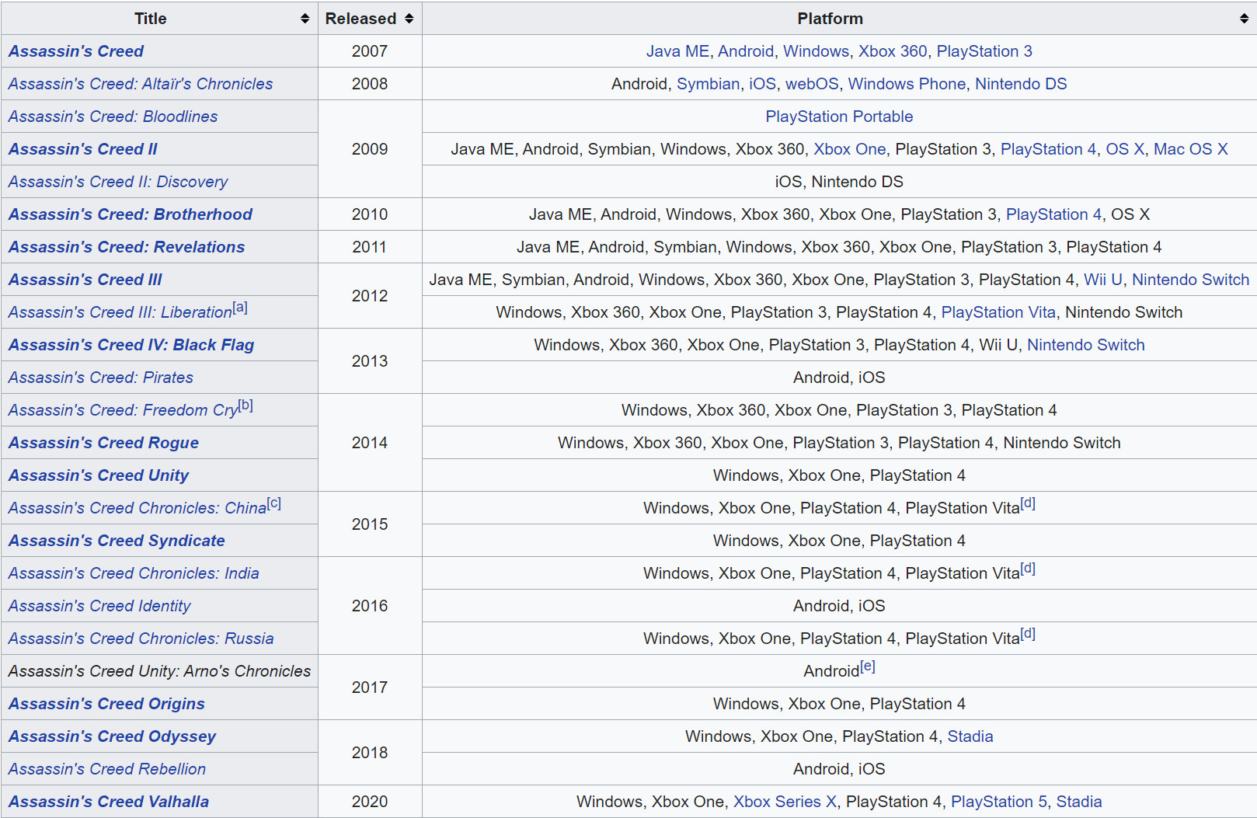
Task: Open Assassin's Creed: Revelations link
Action: click(127, 247)
